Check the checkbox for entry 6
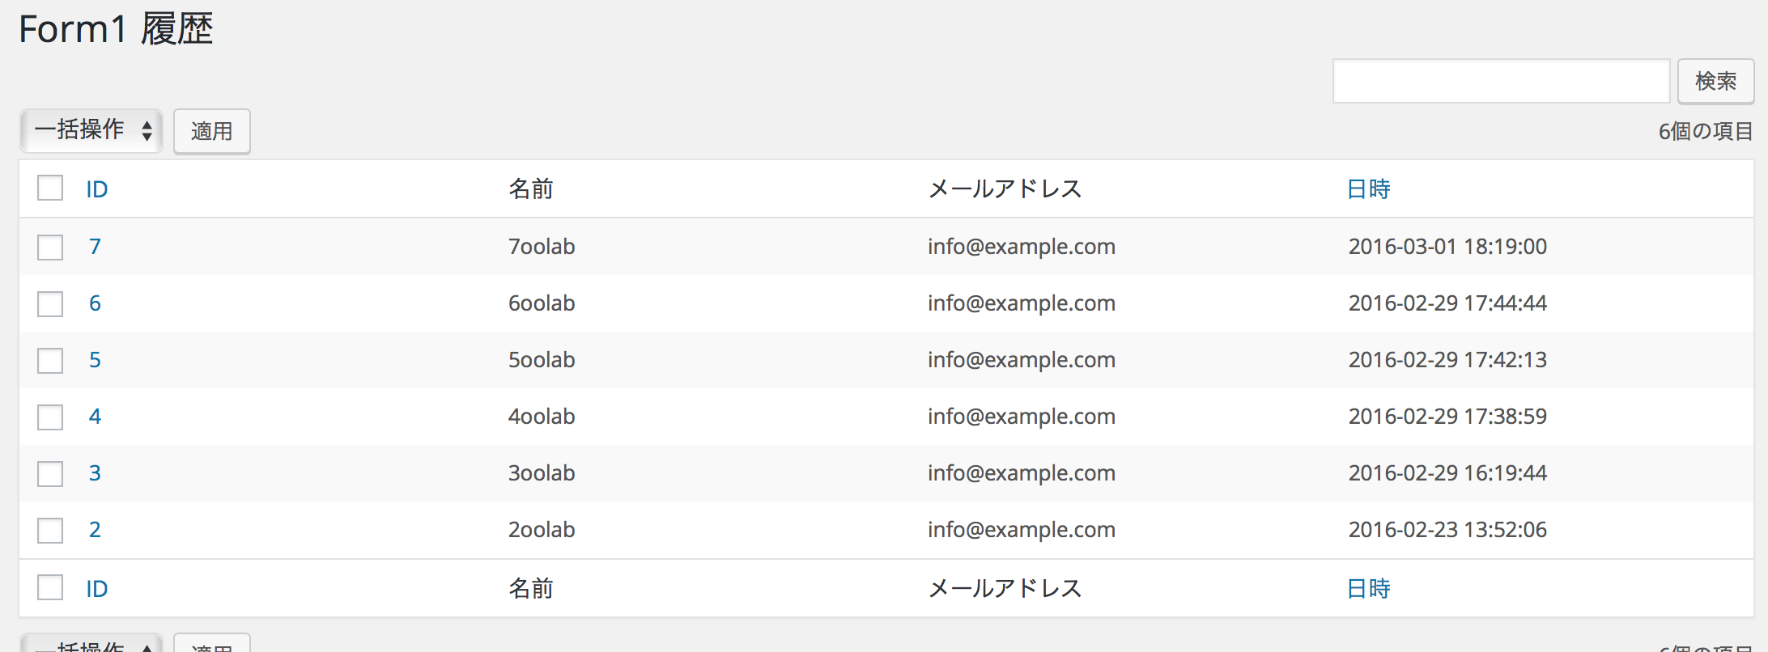Viewport: 1768px width, 652px height. (50, 303)
